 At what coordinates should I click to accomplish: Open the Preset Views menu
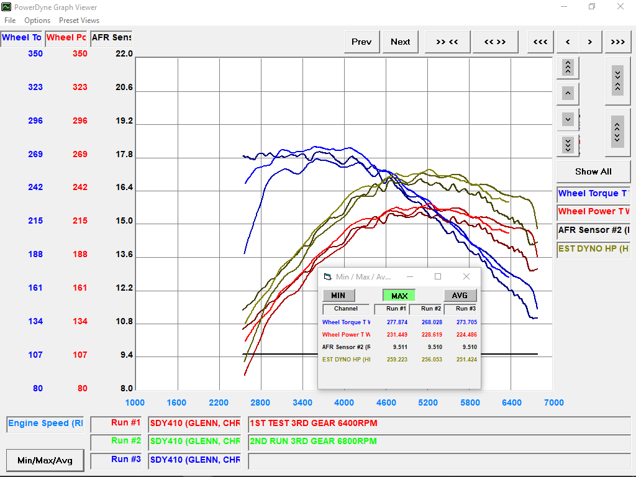click(79, 20)
